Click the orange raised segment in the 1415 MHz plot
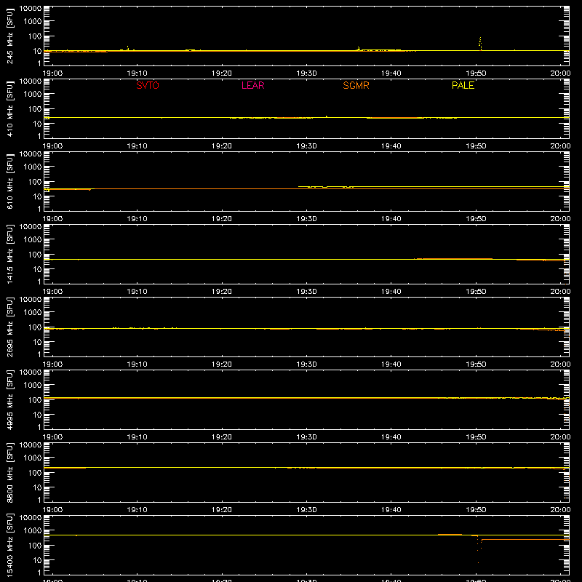Viewport: 582px width, 582px height. click(x=455, y=259)
